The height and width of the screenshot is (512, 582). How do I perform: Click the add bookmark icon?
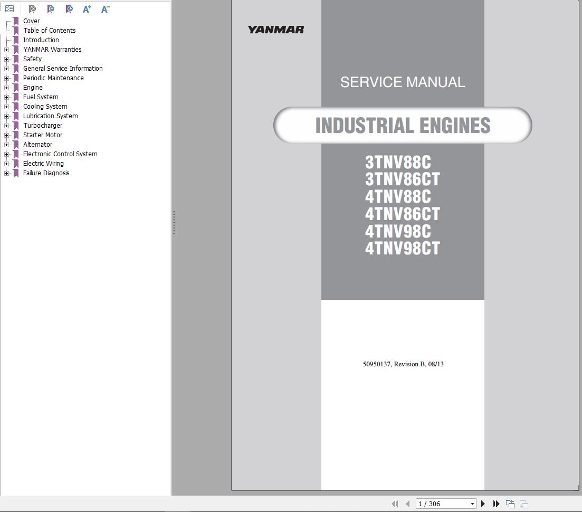click(51, 9)
